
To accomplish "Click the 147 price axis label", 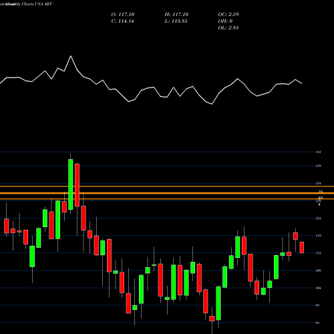I will pyautogui.click(x=319, y=152).
